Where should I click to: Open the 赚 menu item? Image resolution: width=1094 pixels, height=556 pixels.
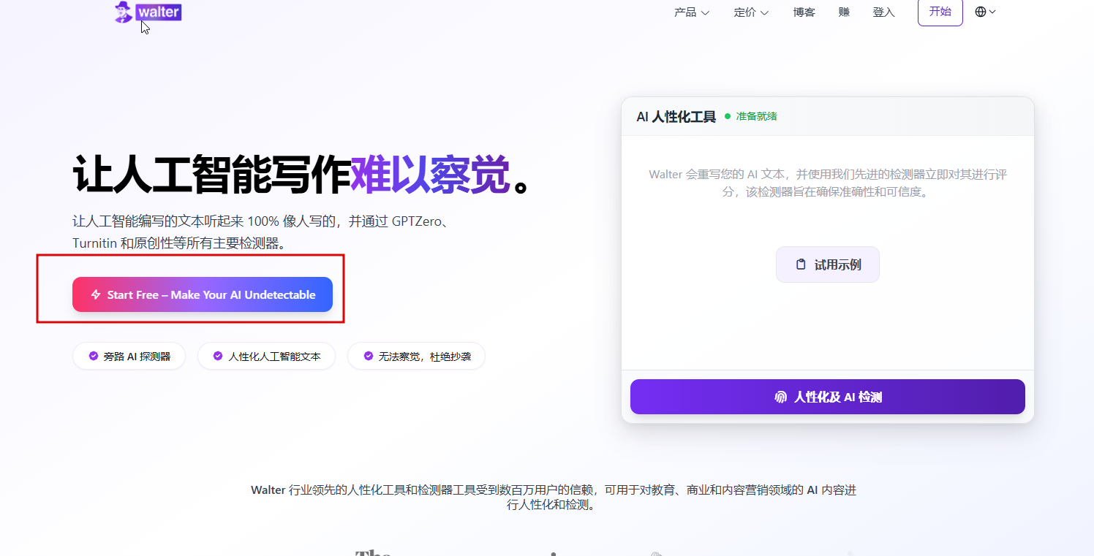click(844, 12)
